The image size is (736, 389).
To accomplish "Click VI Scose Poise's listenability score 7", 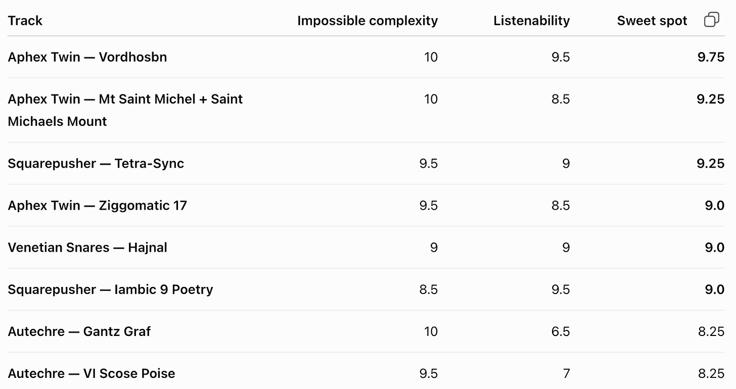I will 567,373.
